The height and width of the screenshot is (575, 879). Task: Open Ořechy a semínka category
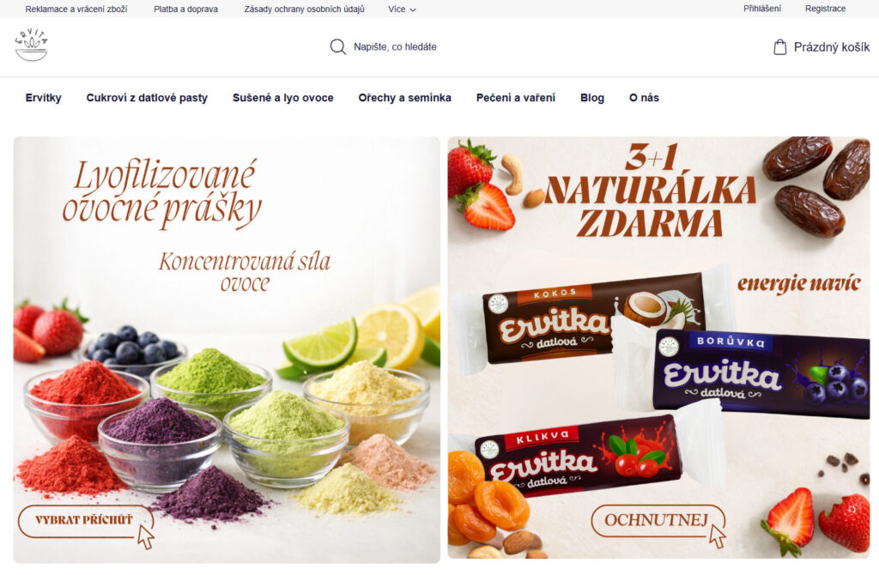[x=405, y=98]
